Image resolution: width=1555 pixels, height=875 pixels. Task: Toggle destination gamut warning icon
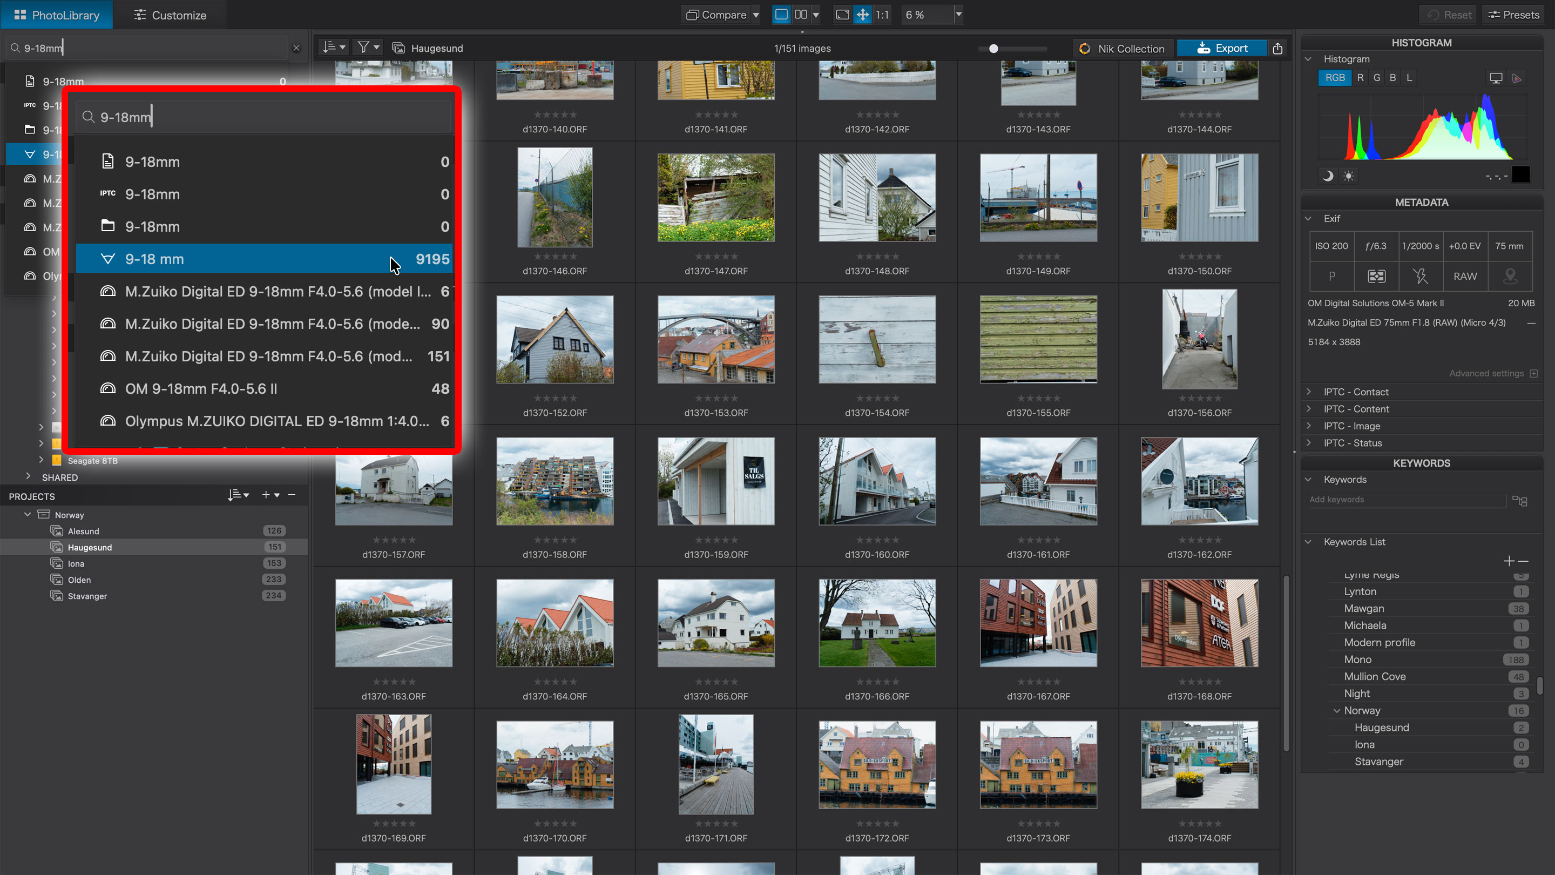1516,78
